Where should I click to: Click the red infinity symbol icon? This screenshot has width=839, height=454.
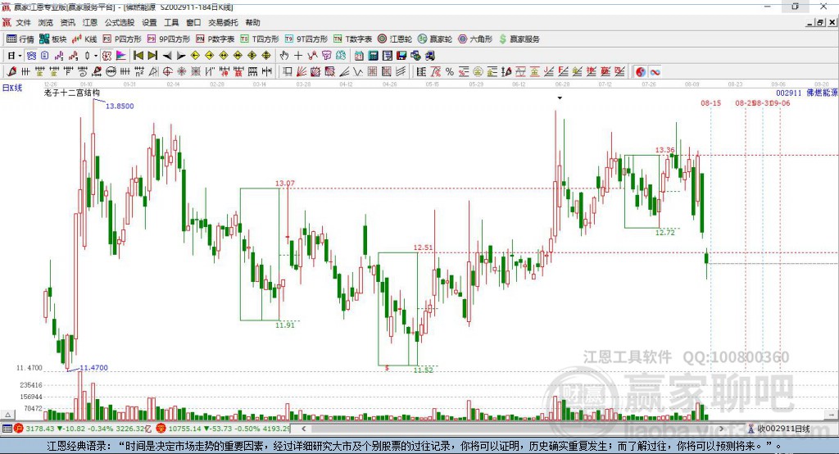click(x=655, y=72)
